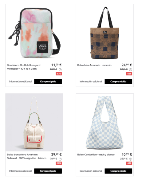Open Bolso Contortion azul y blanco title
146x181 pixels.
[96, 155]
